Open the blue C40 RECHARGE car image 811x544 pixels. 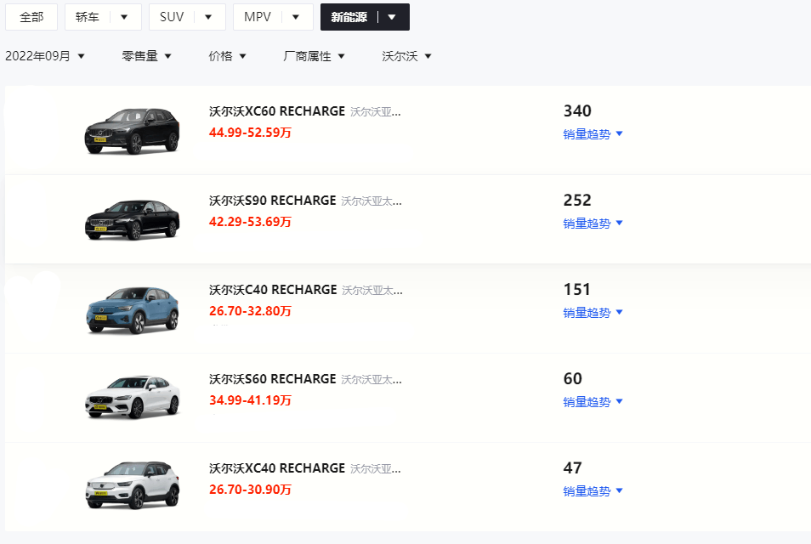tap(133, 309)
